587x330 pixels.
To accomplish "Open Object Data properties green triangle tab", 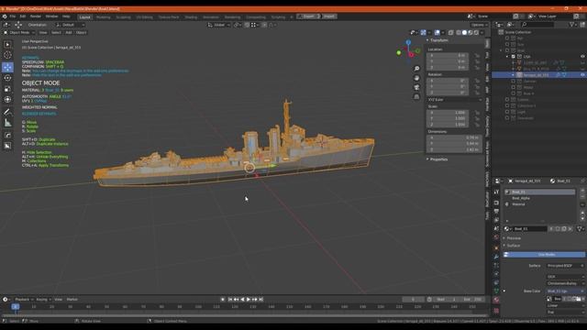I will point(496,291).
